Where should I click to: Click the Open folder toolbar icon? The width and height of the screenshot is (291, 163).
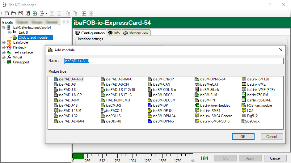14,13
